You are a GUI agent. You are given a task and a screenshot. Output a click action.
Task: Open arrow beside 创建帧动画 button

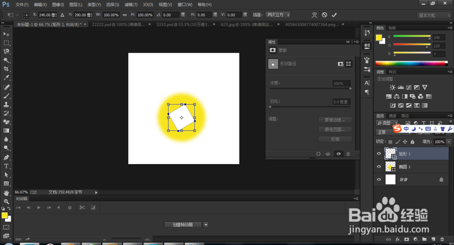(x=206, y=225)
